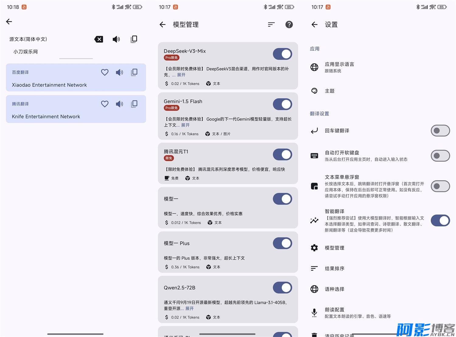This screenshot has width=456, height=337.
Task: Click microphone icon beside 朗读配置
Action: (314, 313)
